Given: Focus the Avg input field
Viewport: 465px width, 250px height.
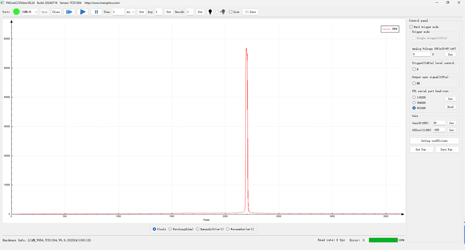Looking at the screenshot, I should (159, 12).
